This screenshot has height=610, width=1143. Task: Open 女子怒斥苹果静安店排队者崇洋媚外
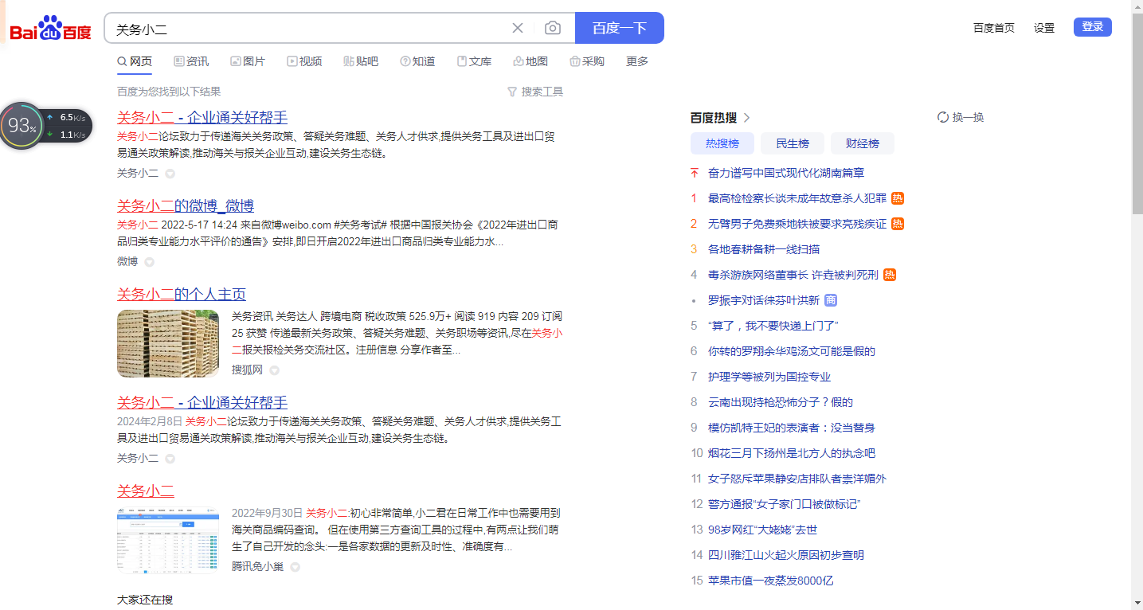pos(797,479)
